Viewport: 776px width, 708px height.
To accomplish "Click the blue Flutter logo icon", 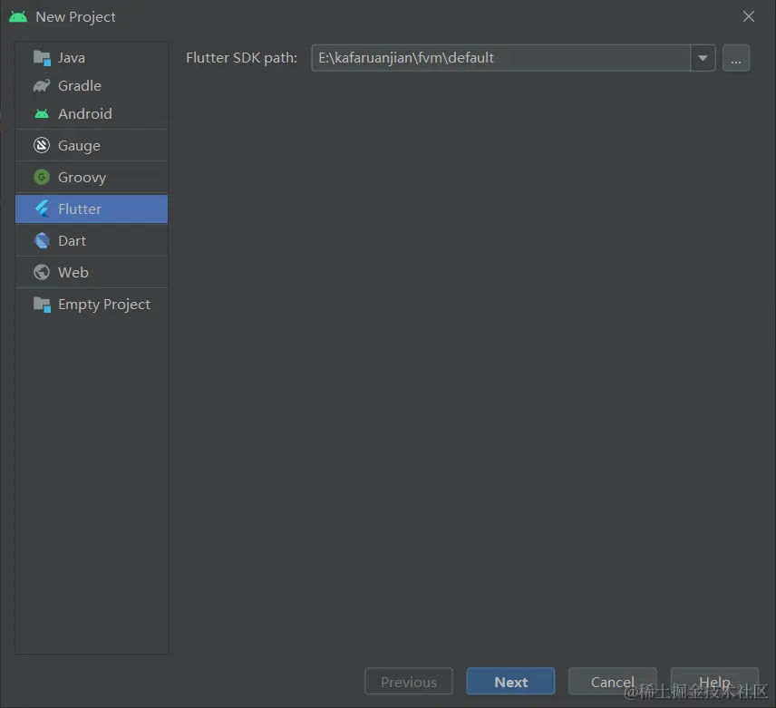I will tap(42, 209).
